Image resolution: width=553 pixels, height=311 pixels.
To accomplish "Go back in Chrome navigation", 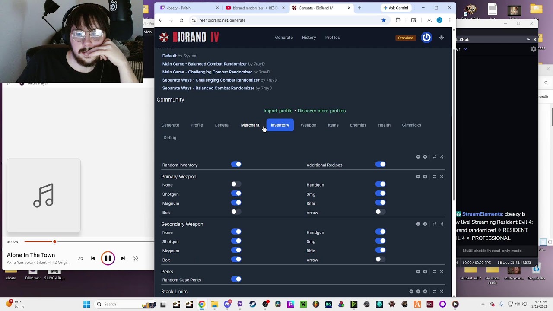I will [x=161, y=20].
